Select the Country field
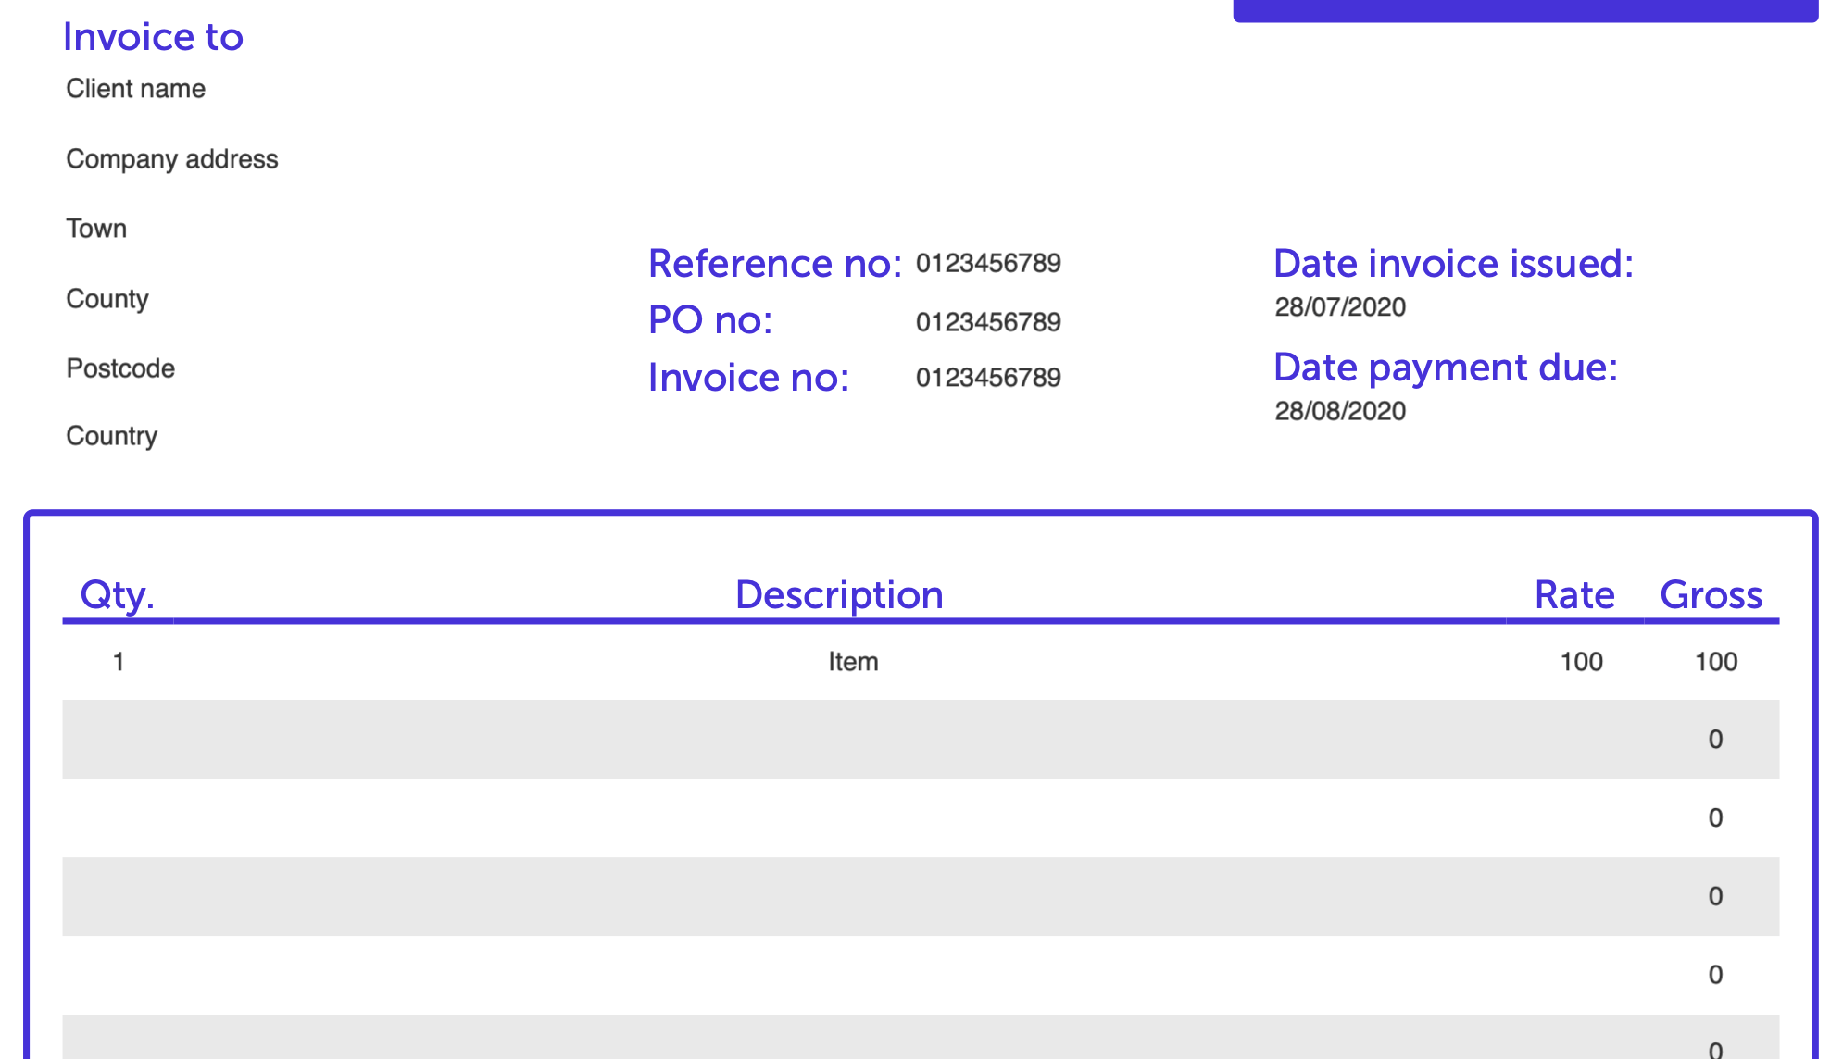The width and height of the screenshot is (1843, 1059). (111, 436)
